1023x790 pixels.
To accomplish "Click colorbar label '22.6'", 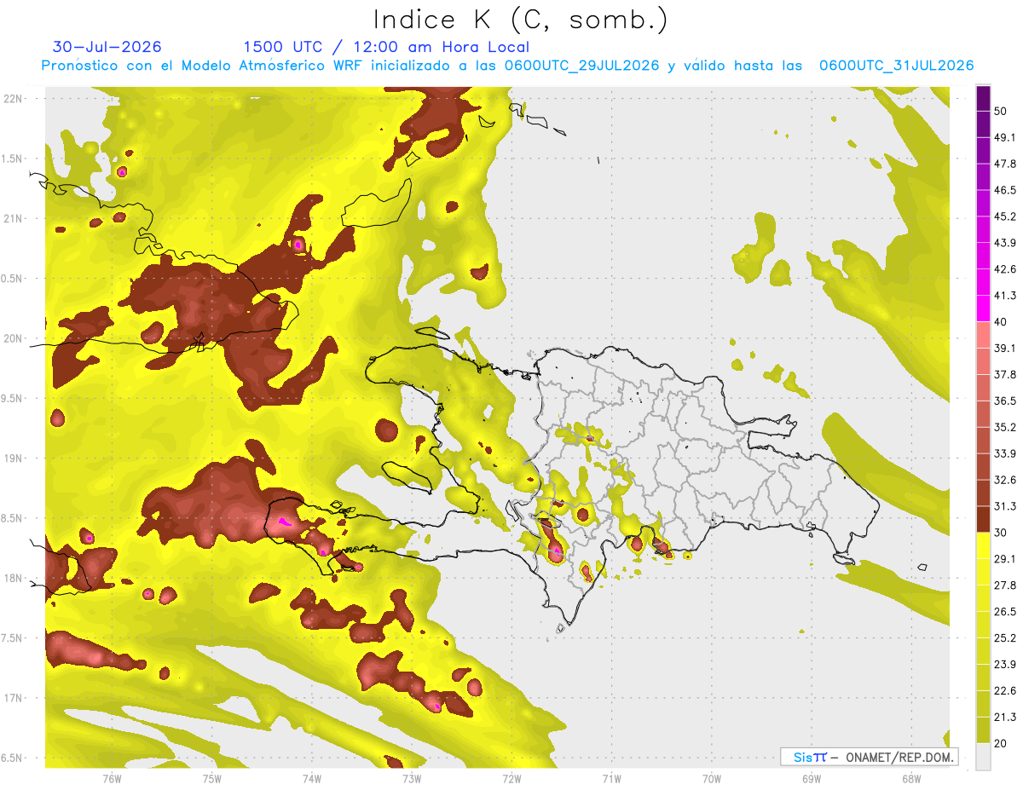I will coord(1005,690).
